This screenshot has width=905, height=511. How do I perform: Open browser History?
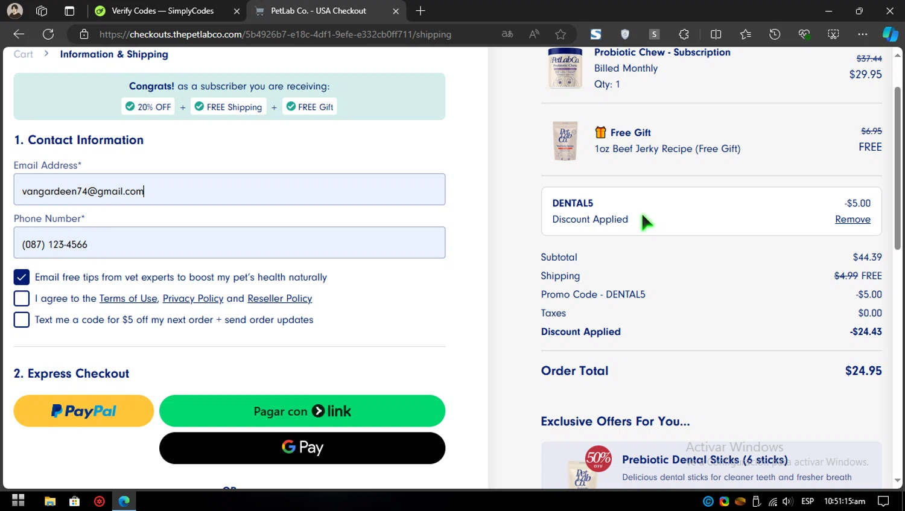point(775,34)
